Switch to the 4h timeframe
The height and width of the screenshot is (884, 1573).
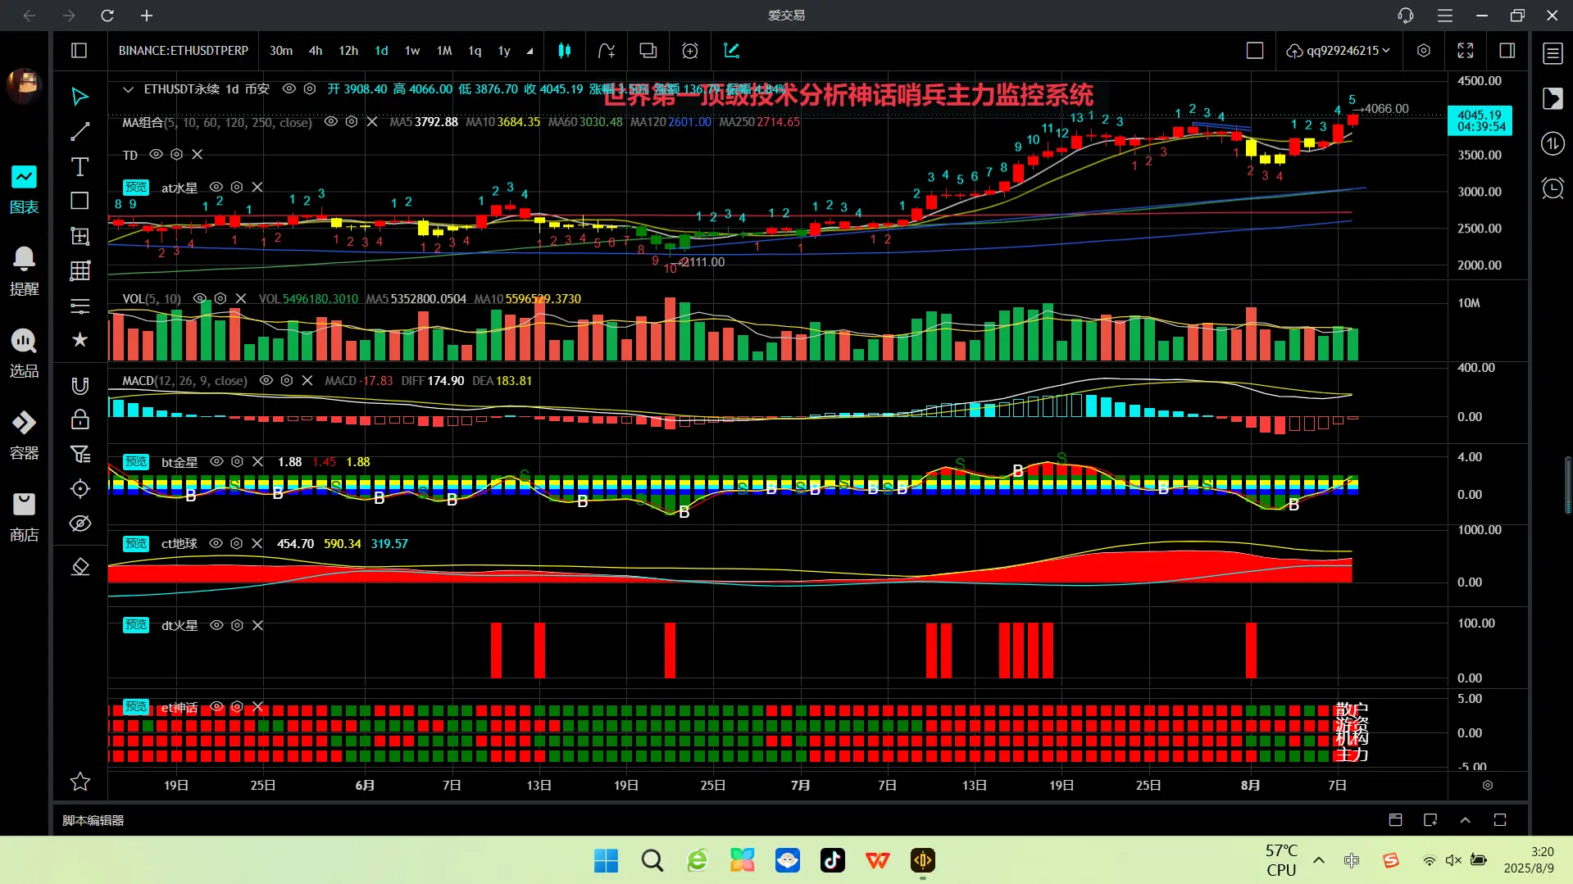[x=316, y=51]
